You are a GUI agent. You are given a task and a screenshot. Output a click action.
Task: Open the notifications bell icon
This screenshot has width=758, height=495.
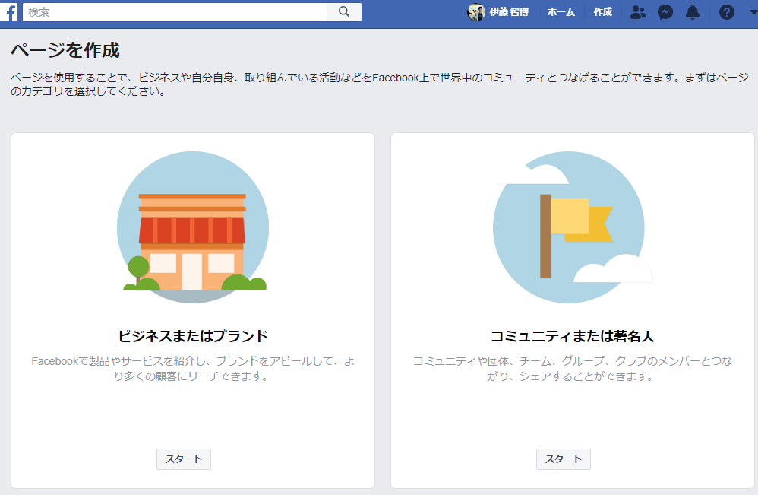[693, 12]
